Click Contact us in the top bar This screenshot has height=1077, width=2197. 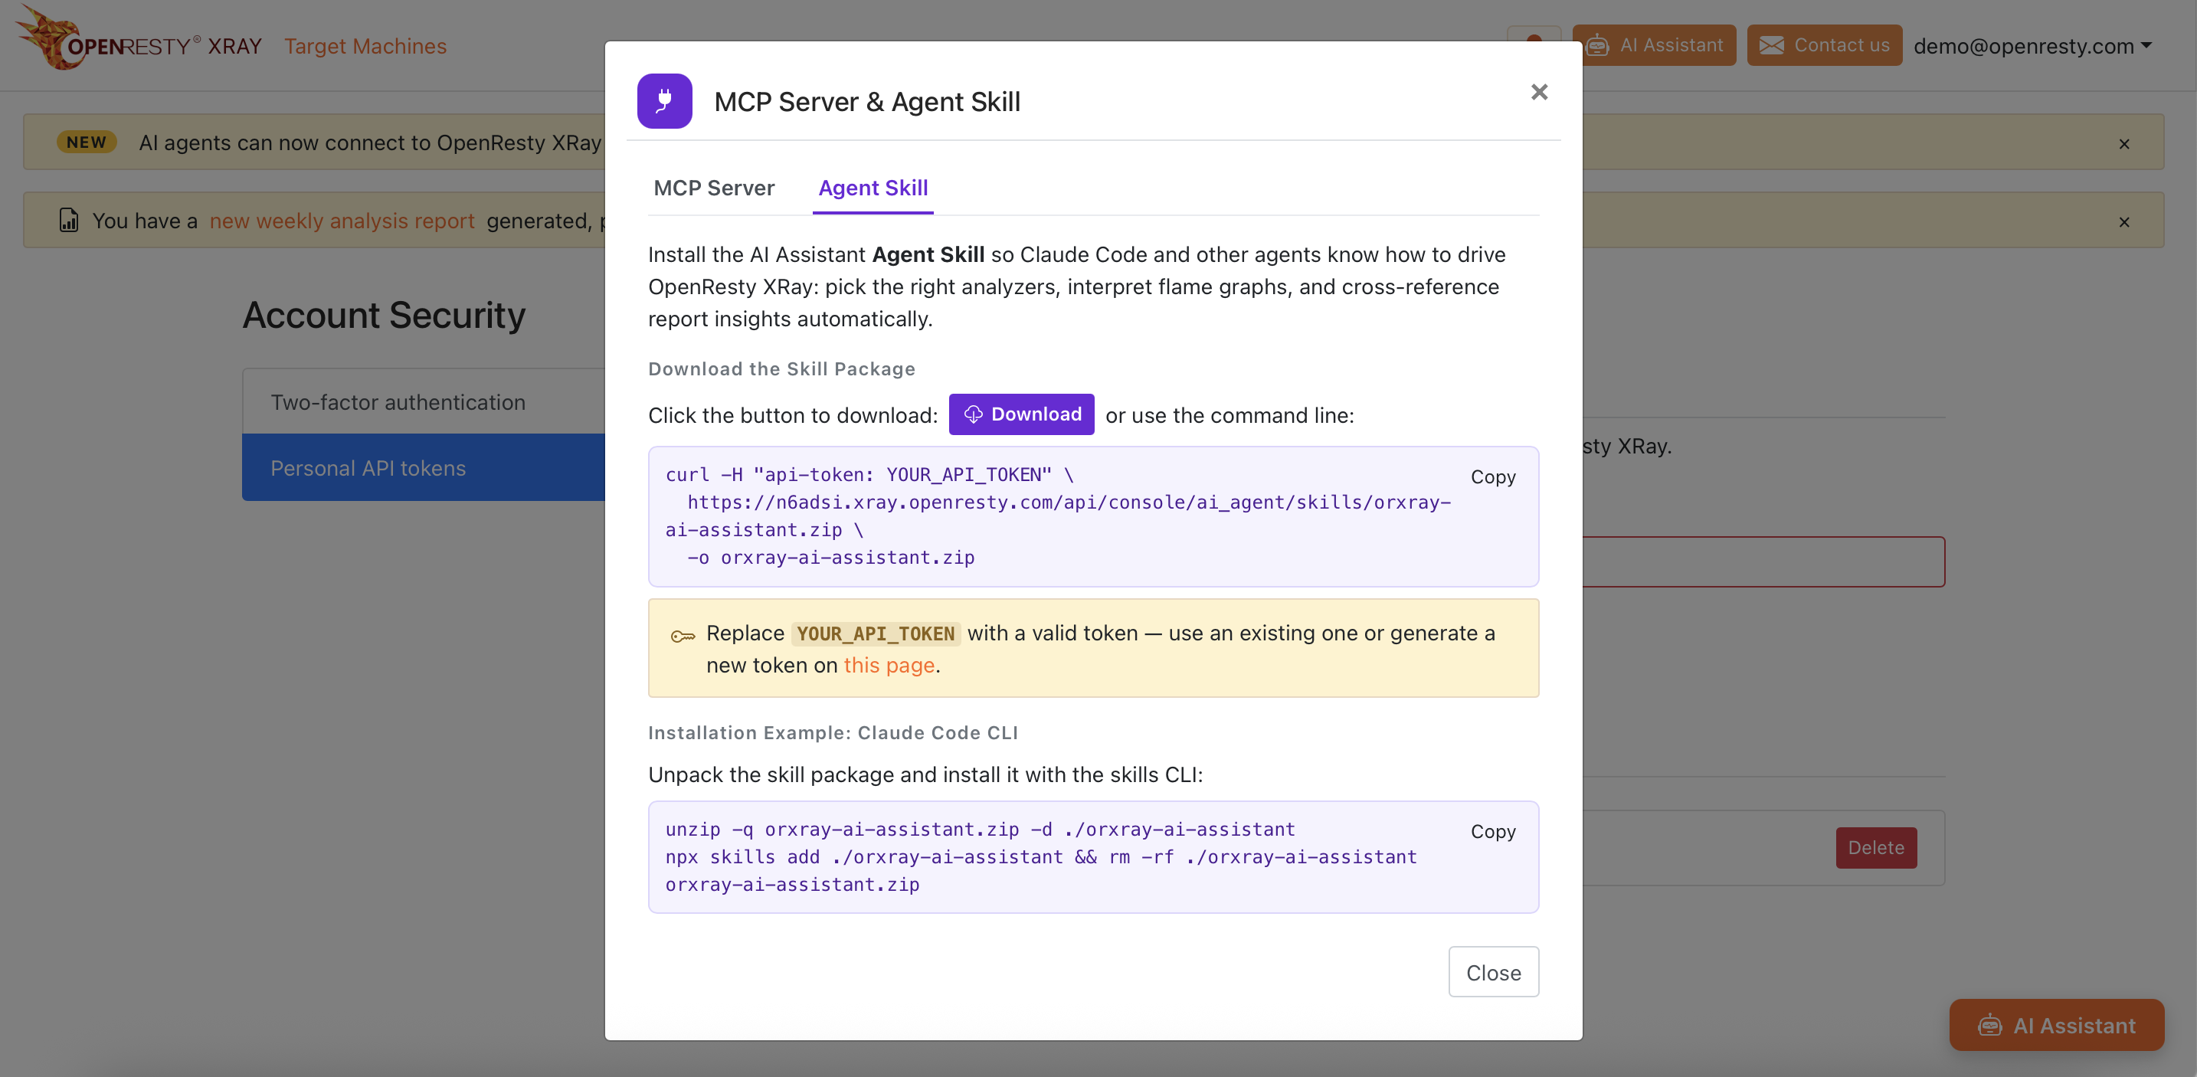coord(1824,45)
